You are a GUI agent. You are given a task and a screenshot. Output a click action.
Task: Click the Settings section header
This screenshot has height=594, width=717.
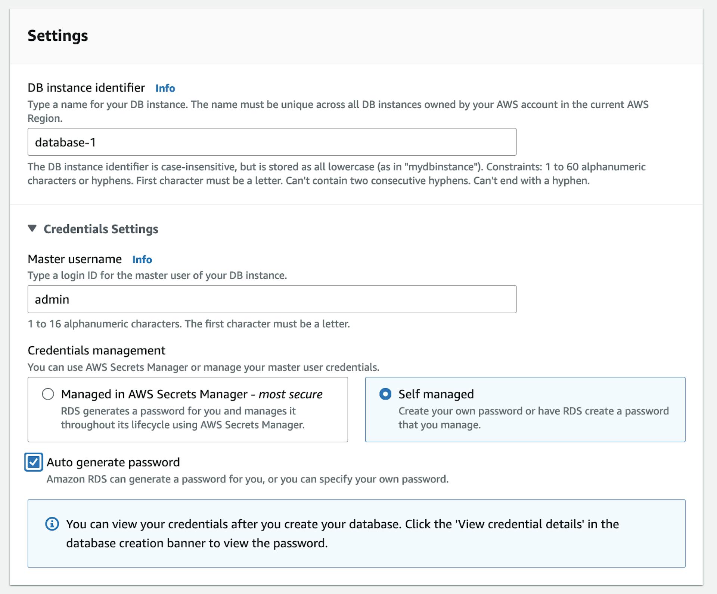click(x=57, y=36)
